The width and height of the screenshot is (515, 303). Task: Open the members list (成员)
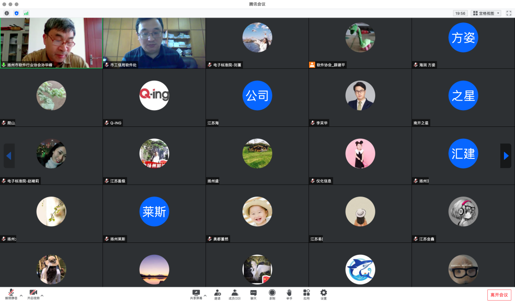[x=235, y=294]
